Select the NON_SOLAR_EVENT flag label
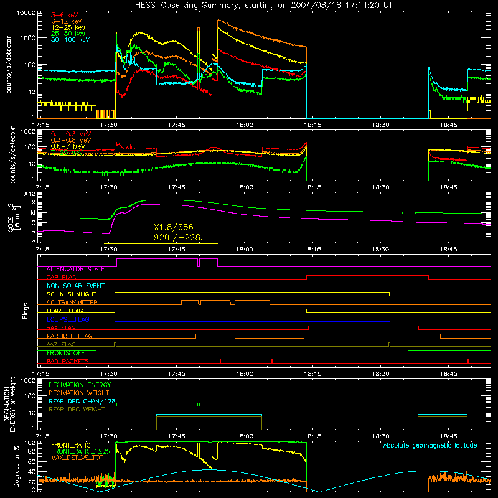Screen dimensions: 498x498 coord(75,286)
